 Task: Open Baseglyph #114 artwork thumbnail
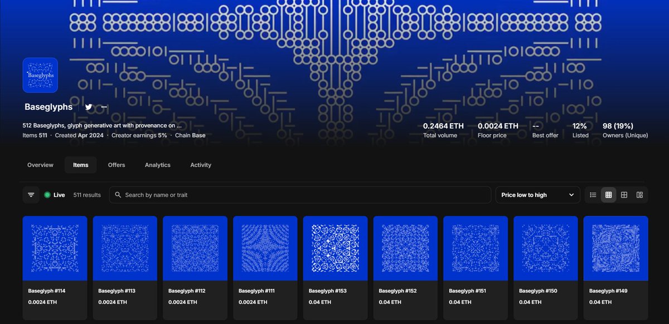point(55,248)
